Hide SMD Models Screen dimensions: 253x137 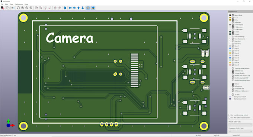(x=233, y=71)
